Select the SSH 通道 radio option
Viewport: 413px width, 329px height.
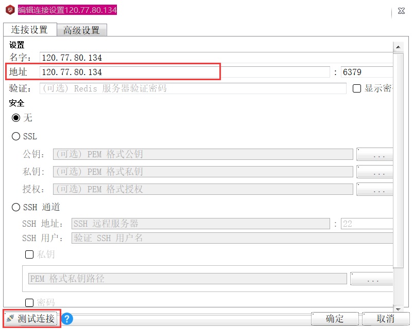(x=16, y=207)
